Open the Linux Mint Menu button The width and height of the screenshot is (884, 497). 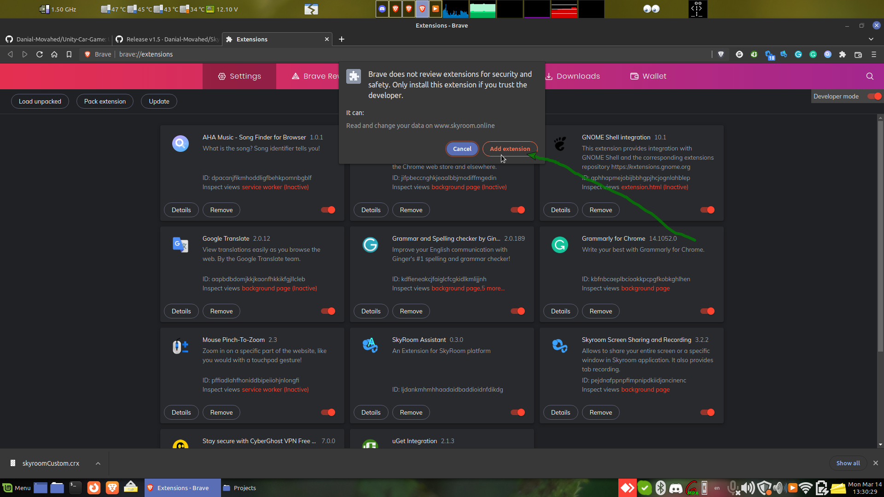(17, 488)
